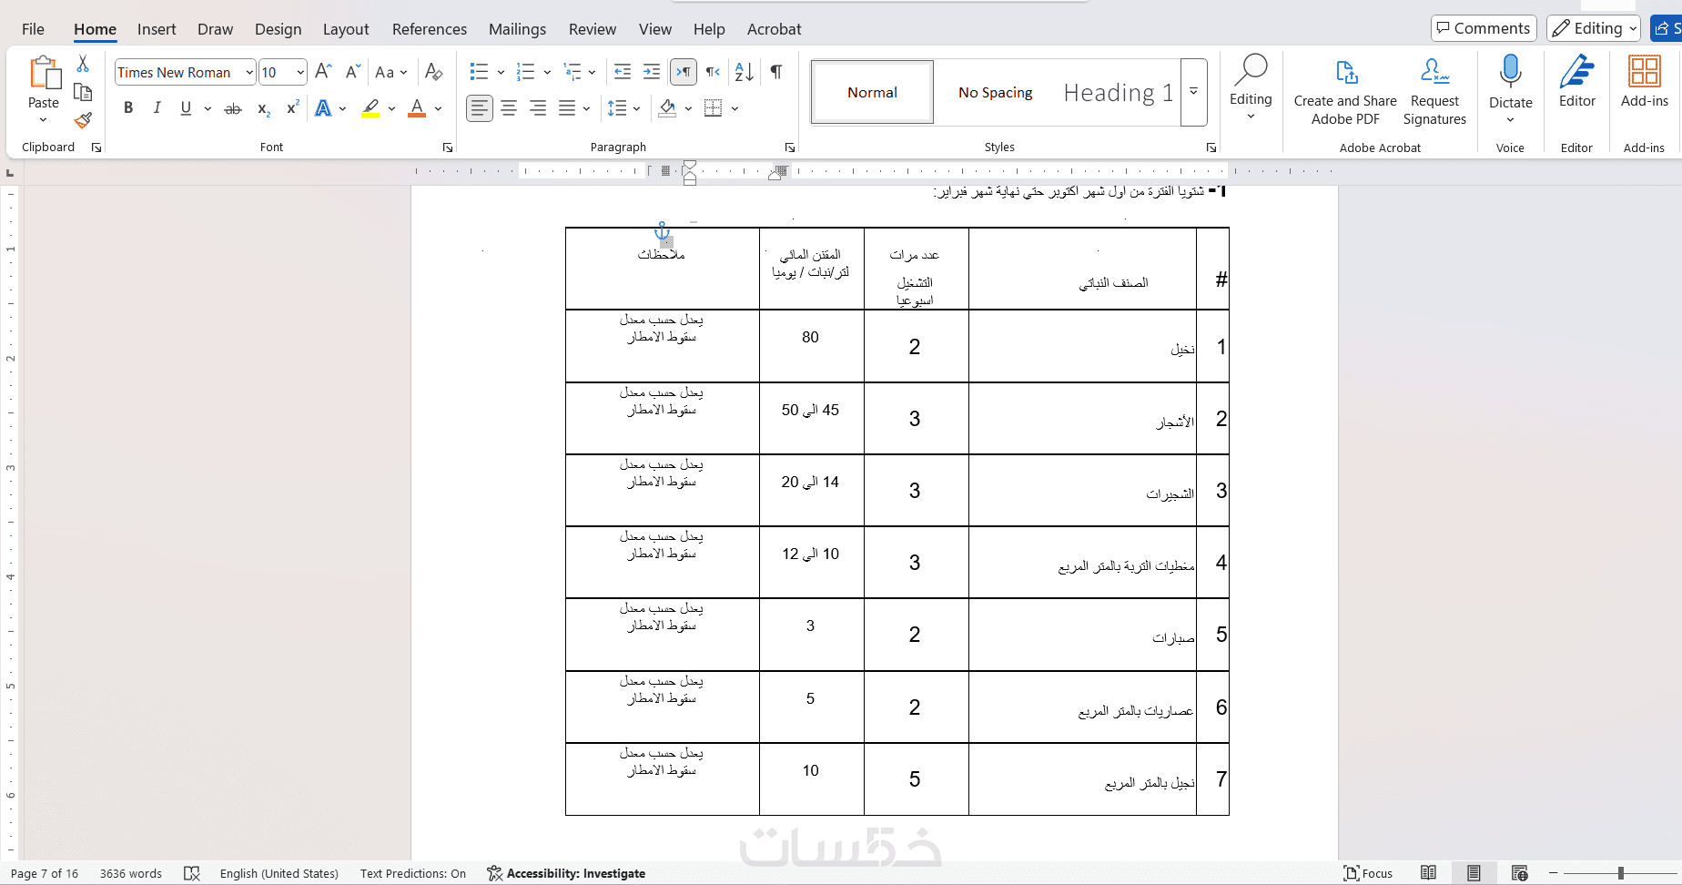Open the File menu
Image resolution: width=1682 pixels, height=885 pixels.
[33, 29]
